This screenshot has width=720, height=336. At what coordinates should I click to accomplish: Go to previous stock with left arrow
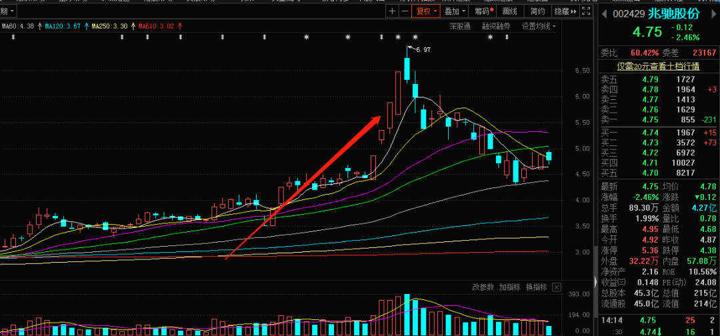[x=605, y=14]
